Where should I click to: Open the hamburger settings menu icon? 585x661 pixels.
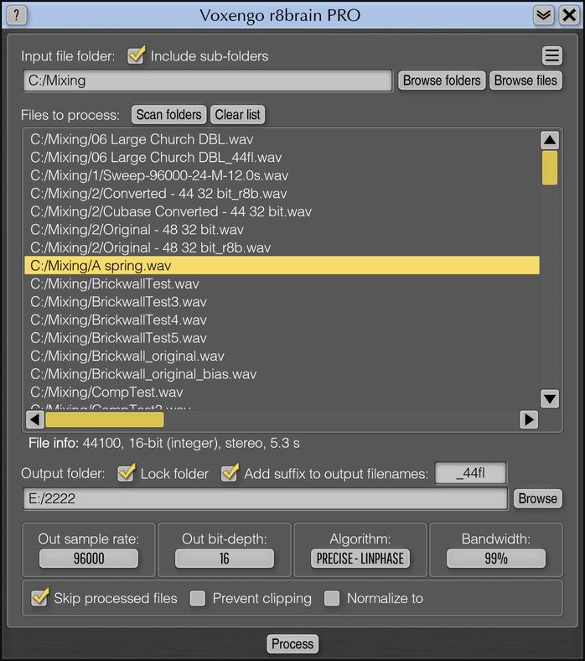pyautogui.click(x=552, y=55)
